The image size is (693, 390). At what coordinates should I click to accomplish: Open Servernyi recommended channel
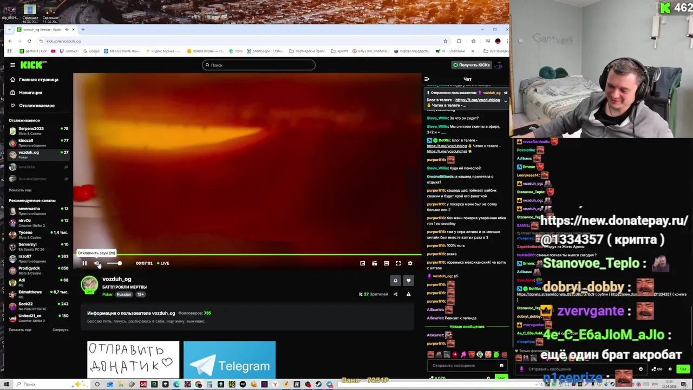click(x=38, y=246)
